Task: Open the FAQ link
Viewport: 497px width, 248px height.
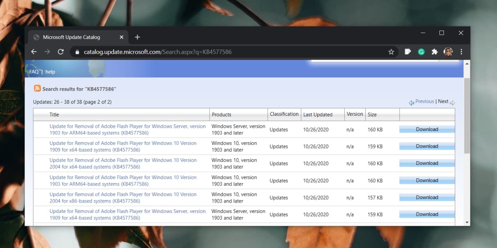Action: 34,72
